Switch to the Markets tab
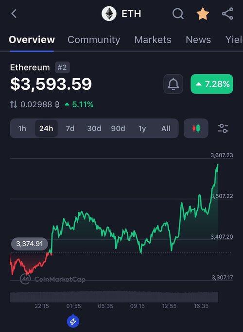 pos(153,40)
